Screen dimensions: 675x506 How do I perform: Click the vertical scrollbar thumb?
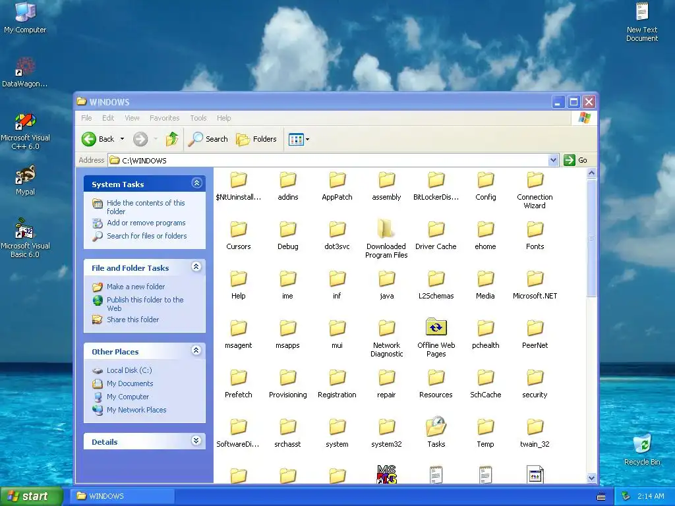(x=591, y=238)
